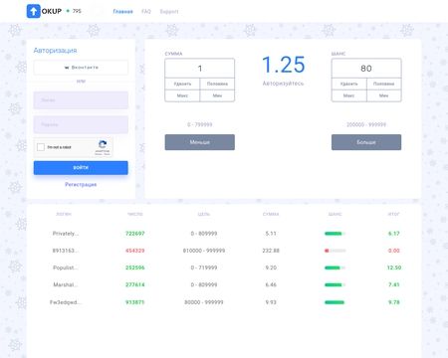Open the Регистрация link

coord(81,184)
